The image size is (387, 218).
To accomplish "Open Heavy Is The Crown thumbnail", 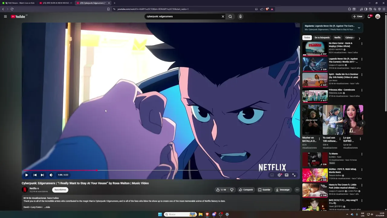I will pos(315,190).
